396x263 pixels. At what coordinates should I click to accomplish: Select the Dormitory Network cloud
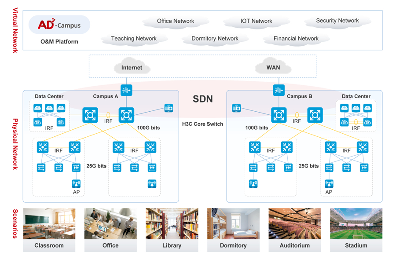click(x=215, y=39)
